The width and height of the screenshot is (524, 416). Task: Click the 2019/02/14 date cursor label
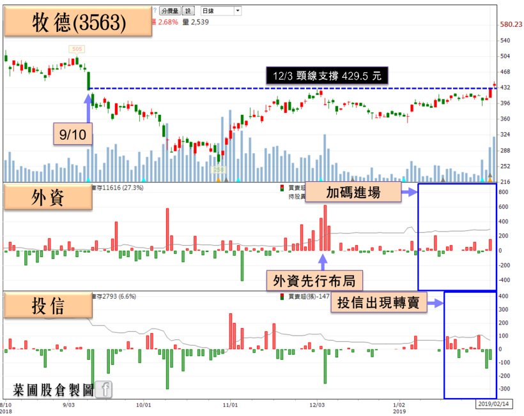pos(493,404)
